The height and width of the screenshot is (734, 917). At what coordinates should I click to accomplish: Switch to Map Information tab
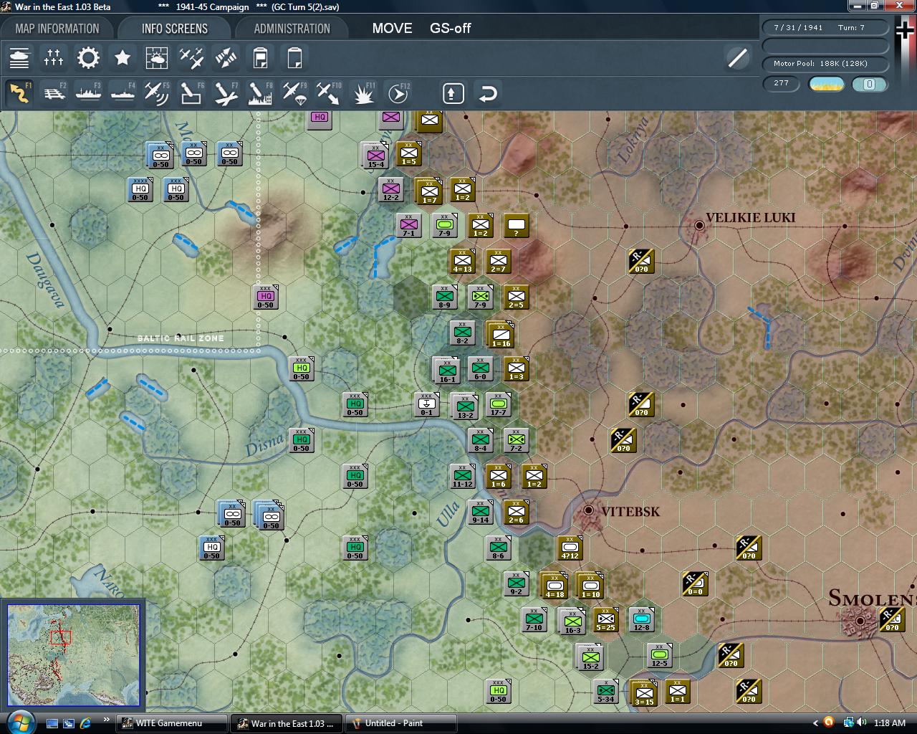pos(57,29)
